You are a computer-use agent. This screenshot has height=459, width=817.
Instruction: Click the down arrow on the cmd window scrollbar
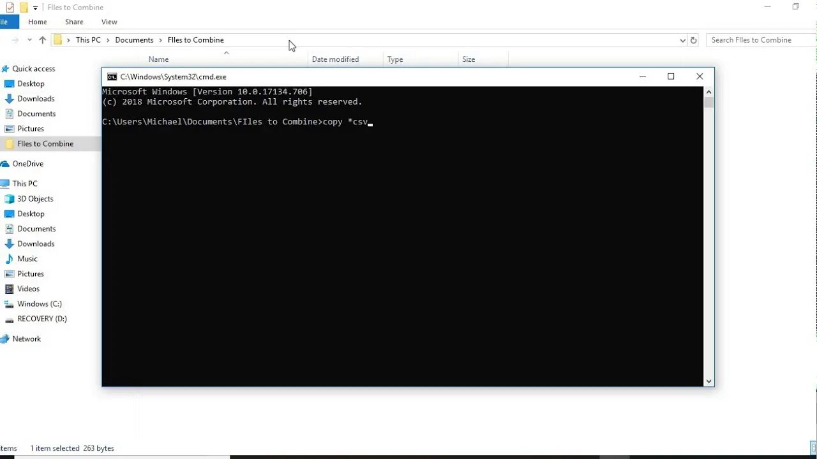coord(708,381)
